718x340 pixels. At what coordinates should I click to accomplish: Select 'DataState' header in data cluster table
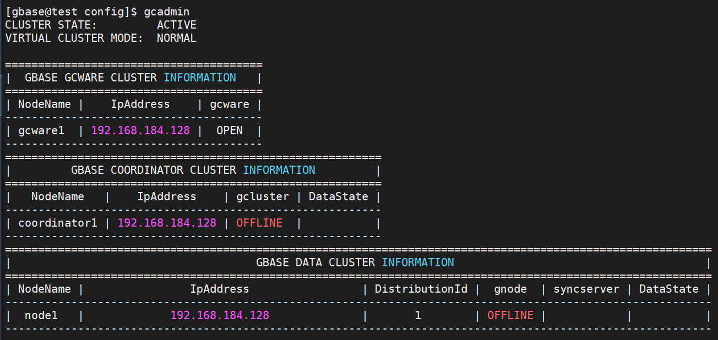coord(669,289)
